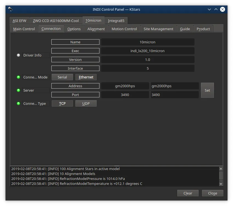The image size is (233, 206).
Task: Maximize the INDI Control Panel window
Action: (216, 9)
